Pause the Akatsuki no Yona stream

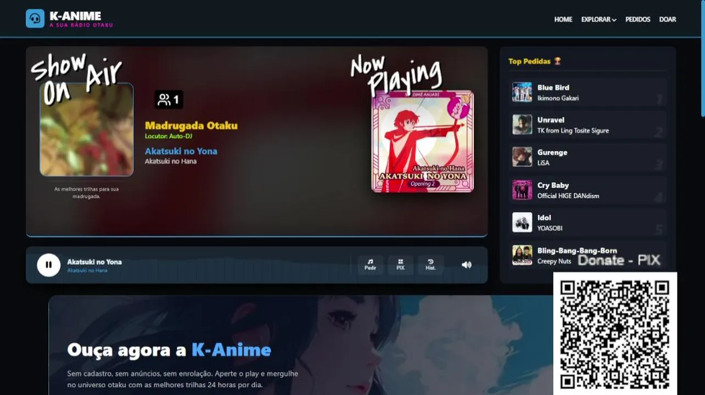click(x=48, y=265)
